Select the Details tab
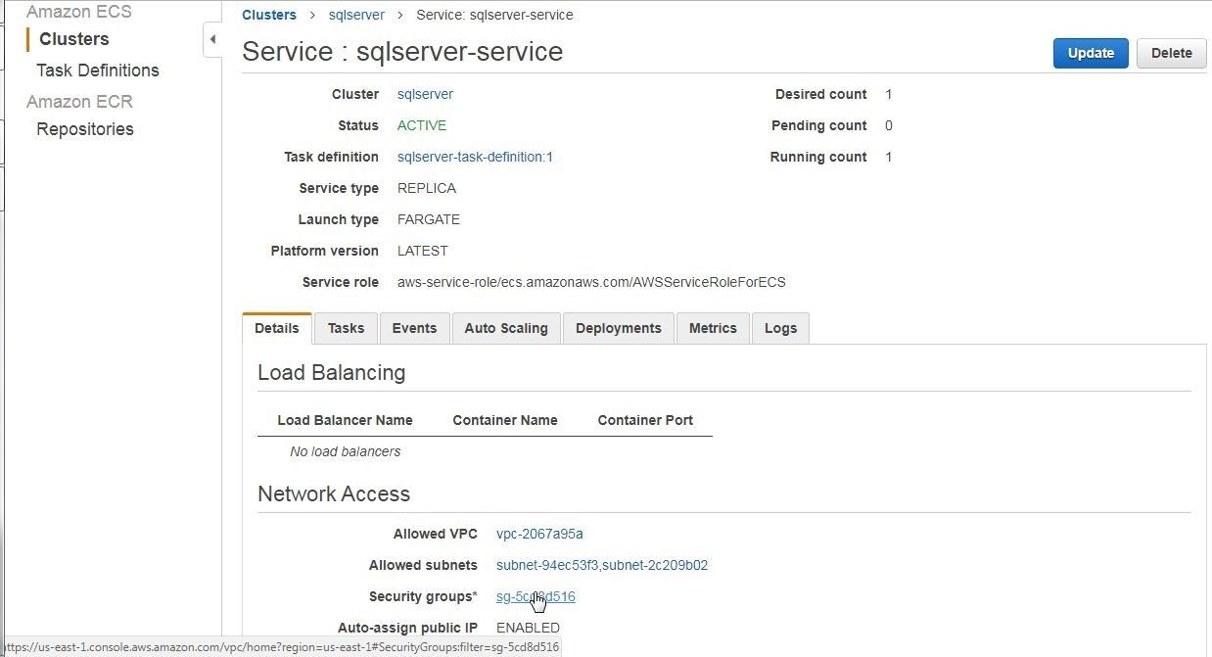Image resolution: width=1212 pixels, height=657 pixels. [x=277, y=328]
